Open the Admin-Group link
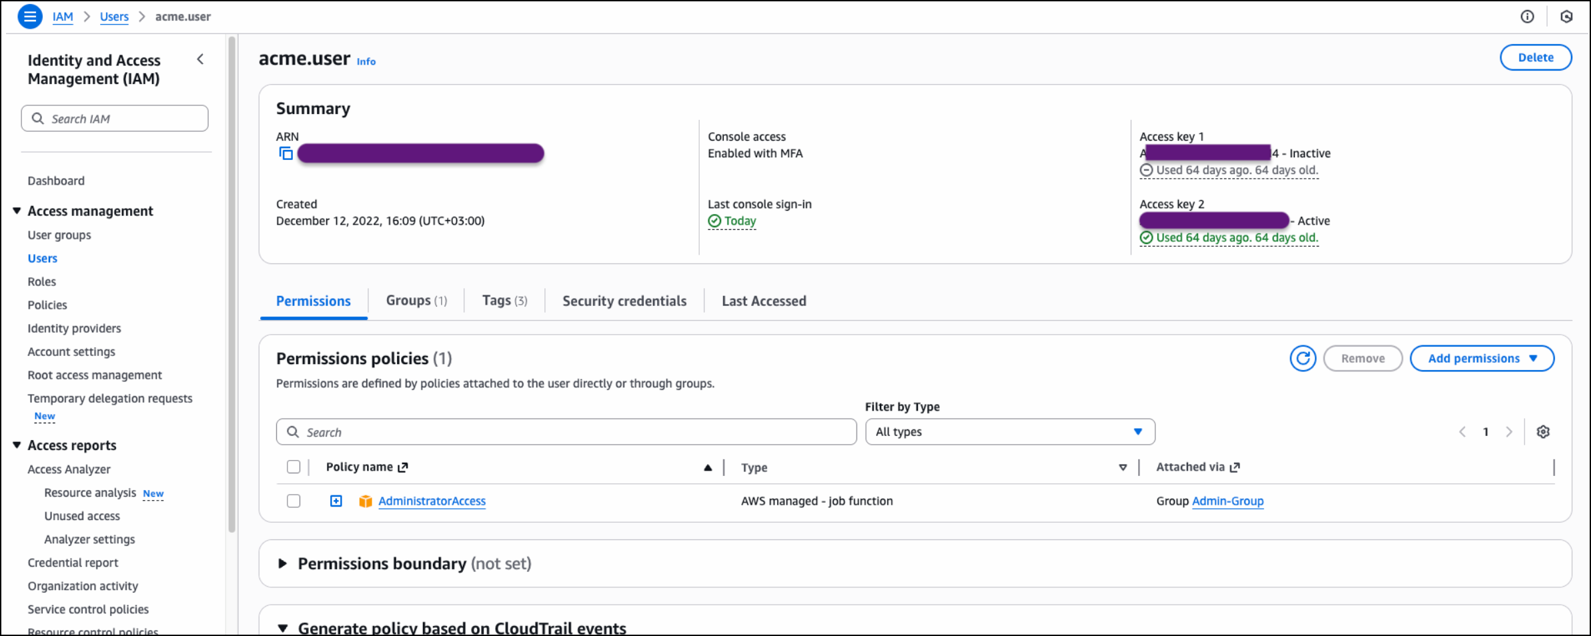Image resolution: width=1591 pixels, height=636 pixels. [1227, 501]
